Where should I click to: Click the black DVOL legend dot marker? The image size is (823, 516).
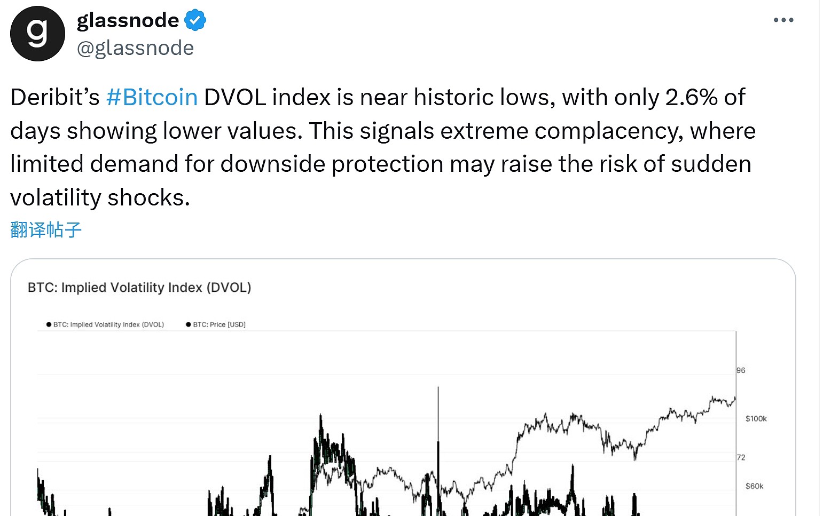(48, 324)
